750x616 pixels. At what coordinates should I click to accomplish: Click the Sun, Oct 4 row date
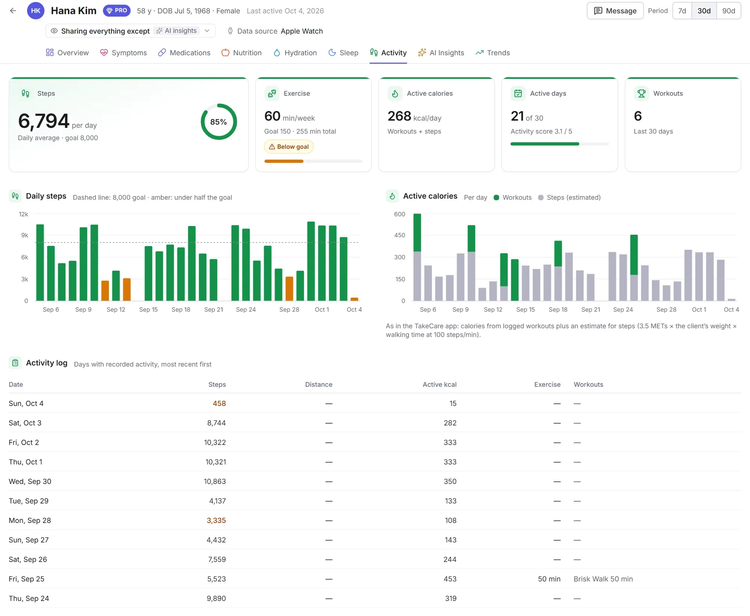(26, 404)
